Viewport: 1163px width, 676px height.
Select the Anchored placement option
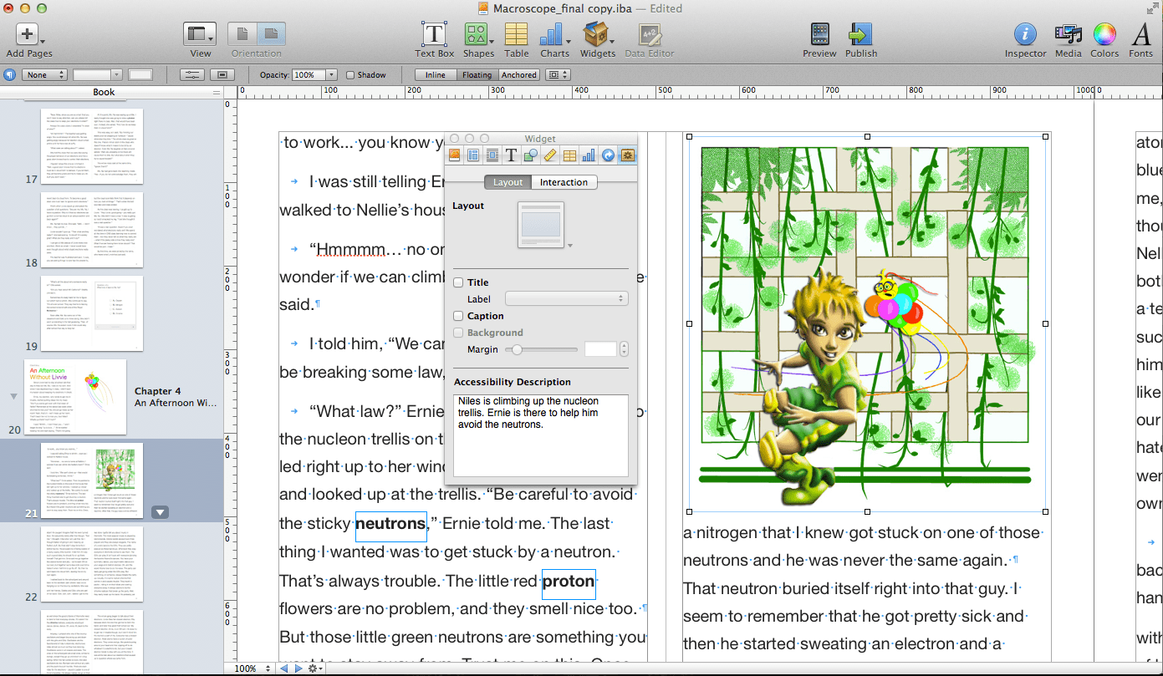click(x=518, y=74)
